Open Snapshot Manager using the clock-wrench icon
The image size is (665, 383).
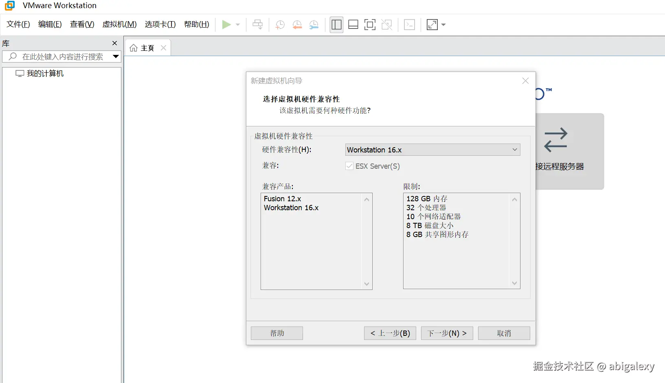(314, 24)
